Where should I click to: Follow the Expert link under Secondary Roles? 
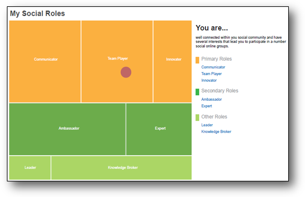tap(207, 106)
